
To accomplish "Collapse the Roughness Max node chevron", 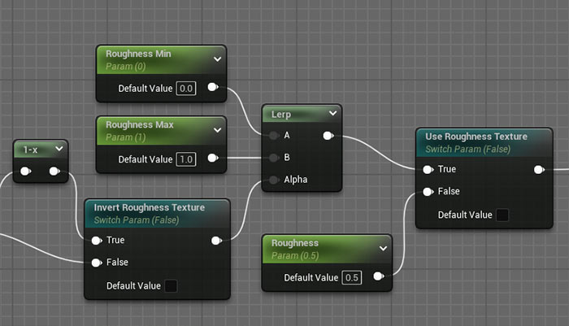I will [216, 129].
